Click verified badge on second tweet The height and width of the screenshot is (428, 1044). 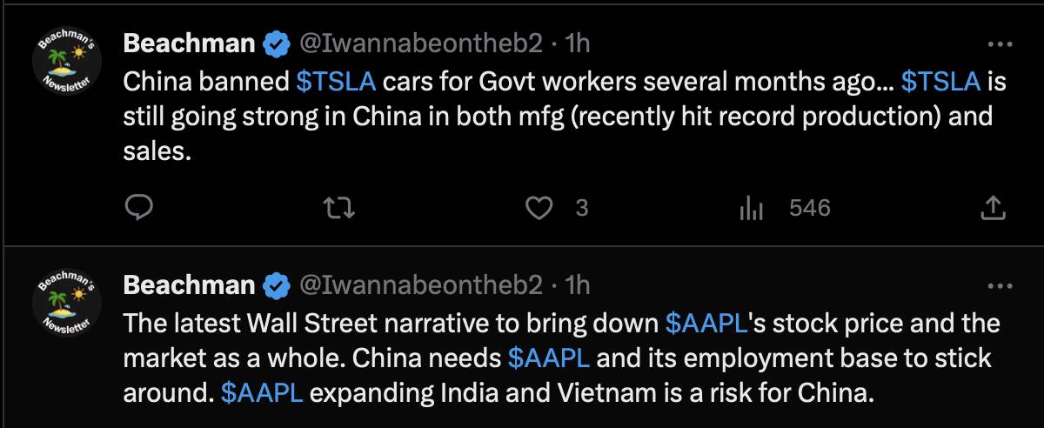[277, 284]
